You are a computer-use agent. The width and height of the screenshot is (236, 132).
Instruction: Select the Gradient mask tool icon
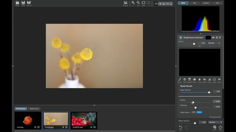(190, 80)
